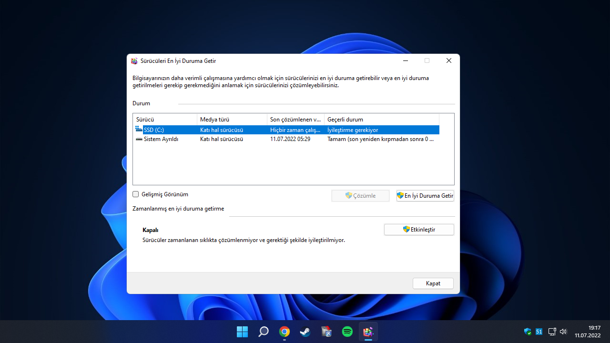Click the Tamam status for Sistem Ayrıldı

pos(381,139)
